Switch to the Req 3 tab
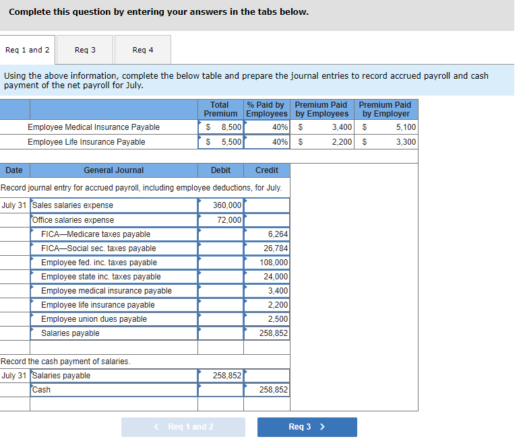The width and height of the screenshot is (521, 441). pyautogui.click(x=85, y=50)
